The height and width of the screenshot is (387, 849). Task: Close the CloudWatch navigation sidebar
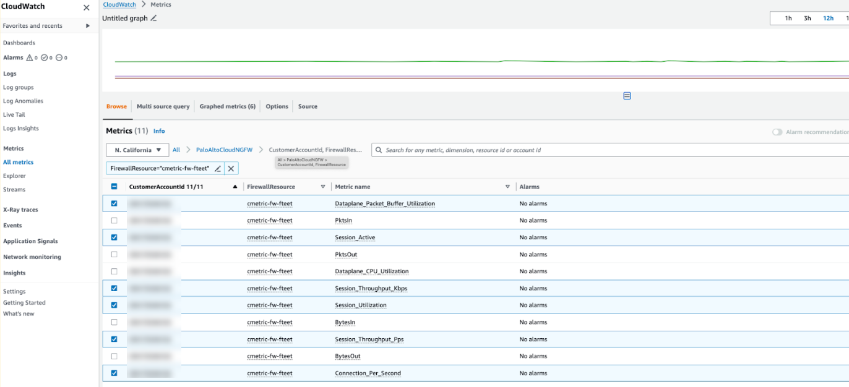[86, 7]
